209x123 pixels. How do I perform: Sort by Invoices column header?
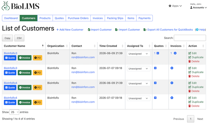pyautogui.click(x=178, y=46)
